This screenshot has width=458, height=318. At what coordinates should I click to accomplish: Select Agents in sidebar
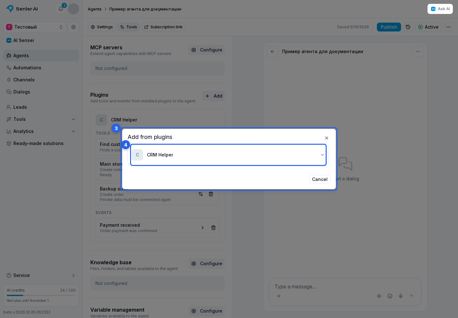pos(41,56)
